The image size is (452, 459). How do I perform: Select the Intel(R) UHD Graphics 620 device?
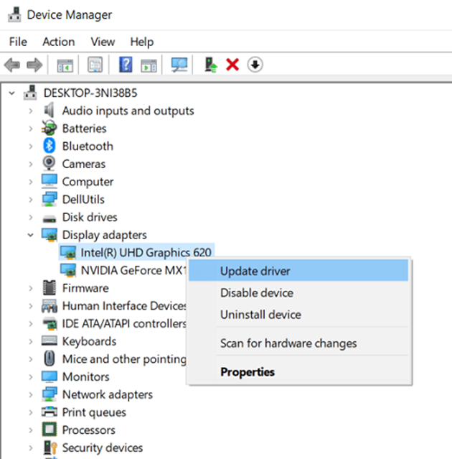tap(146, 253)
